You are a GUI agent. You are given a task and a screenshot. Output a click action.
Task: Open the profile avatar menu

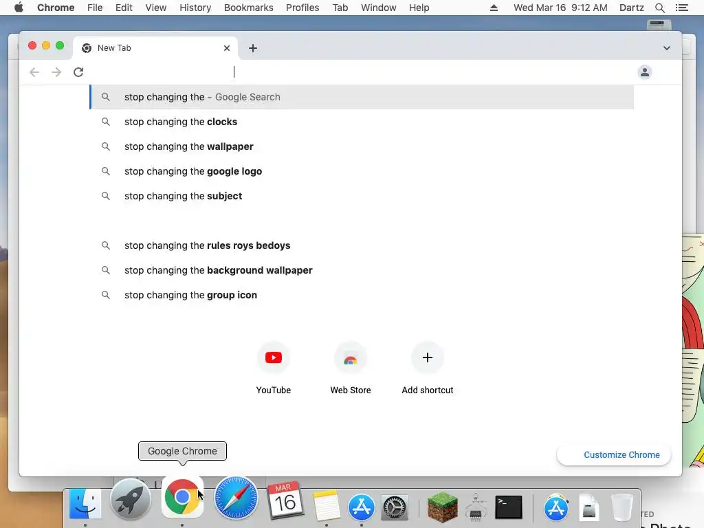click(x=645, y=71)
